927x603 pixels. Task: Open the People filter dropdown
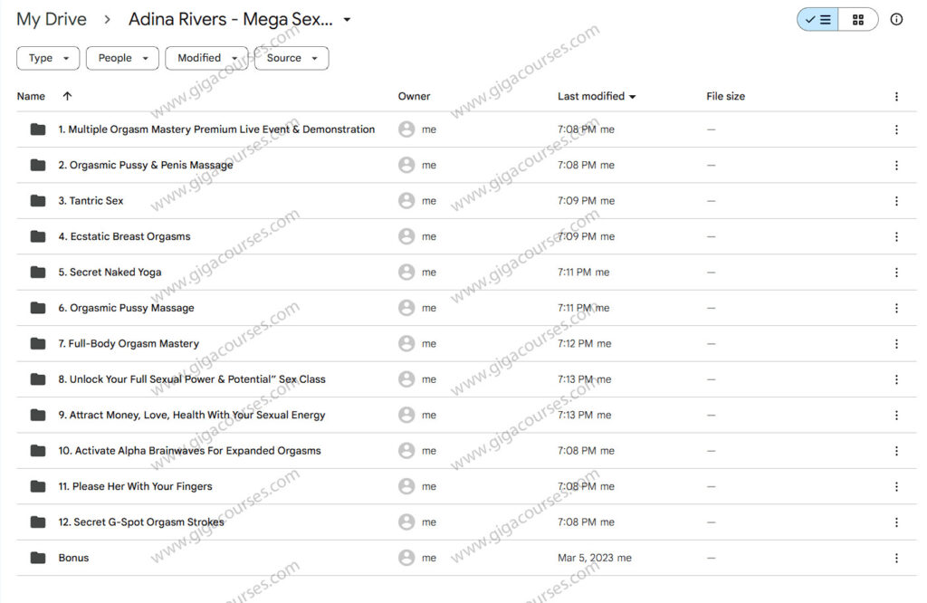pyautogui.click(x=122, y=58)
